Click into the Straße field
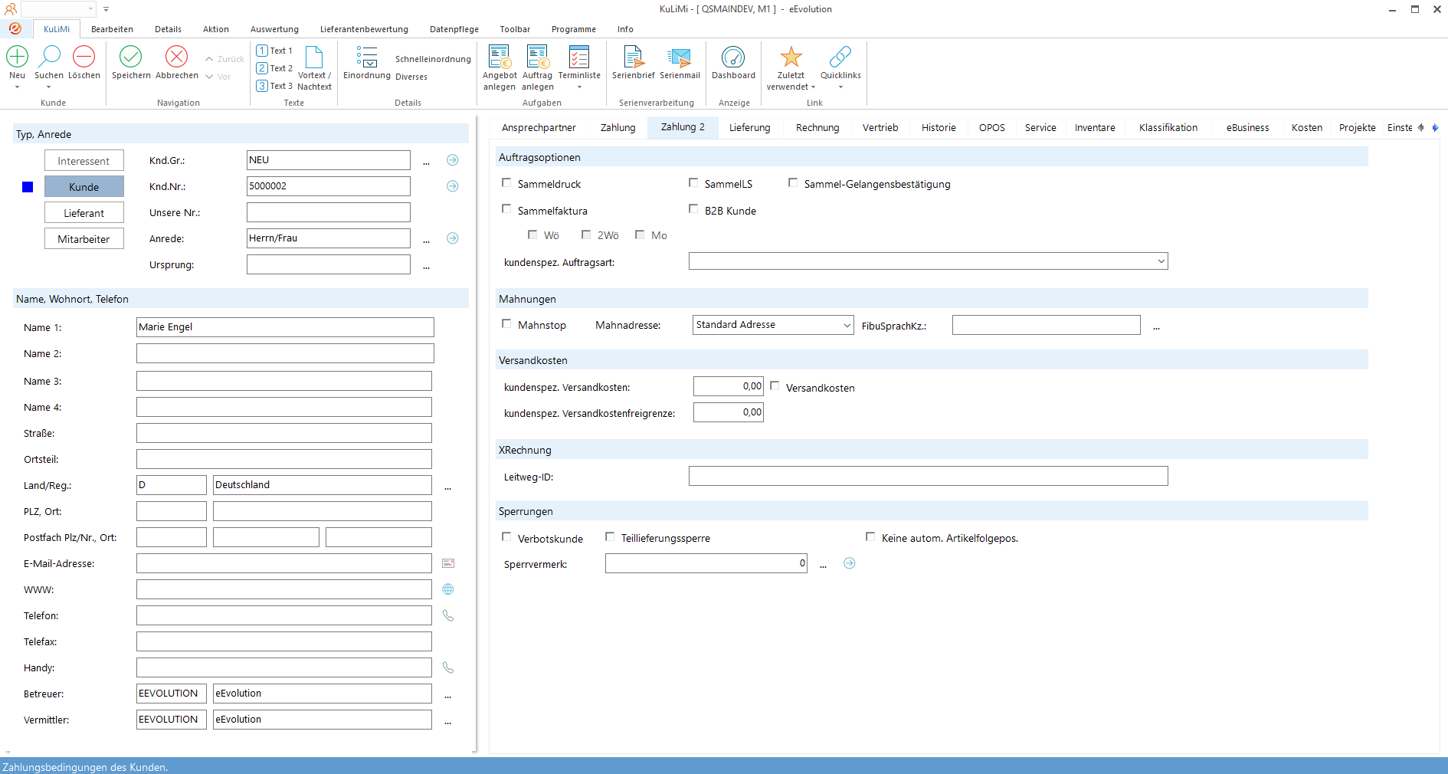This screenshot has height=774, width=1448. pyautogui.click(x=284, y=433)
